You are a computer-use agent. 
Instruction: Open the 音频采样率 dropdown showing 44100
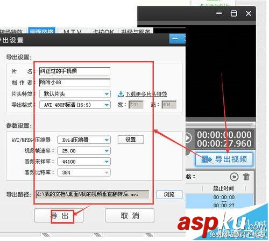click(84, 162)
